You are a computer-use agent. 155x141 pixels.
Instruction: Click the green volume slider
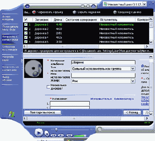pos(80,136)
